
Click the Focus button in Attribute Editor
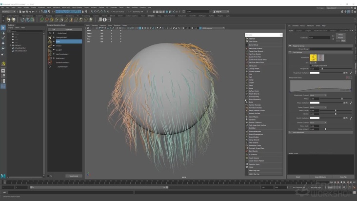pyautogui.click(x=340, y=35)
